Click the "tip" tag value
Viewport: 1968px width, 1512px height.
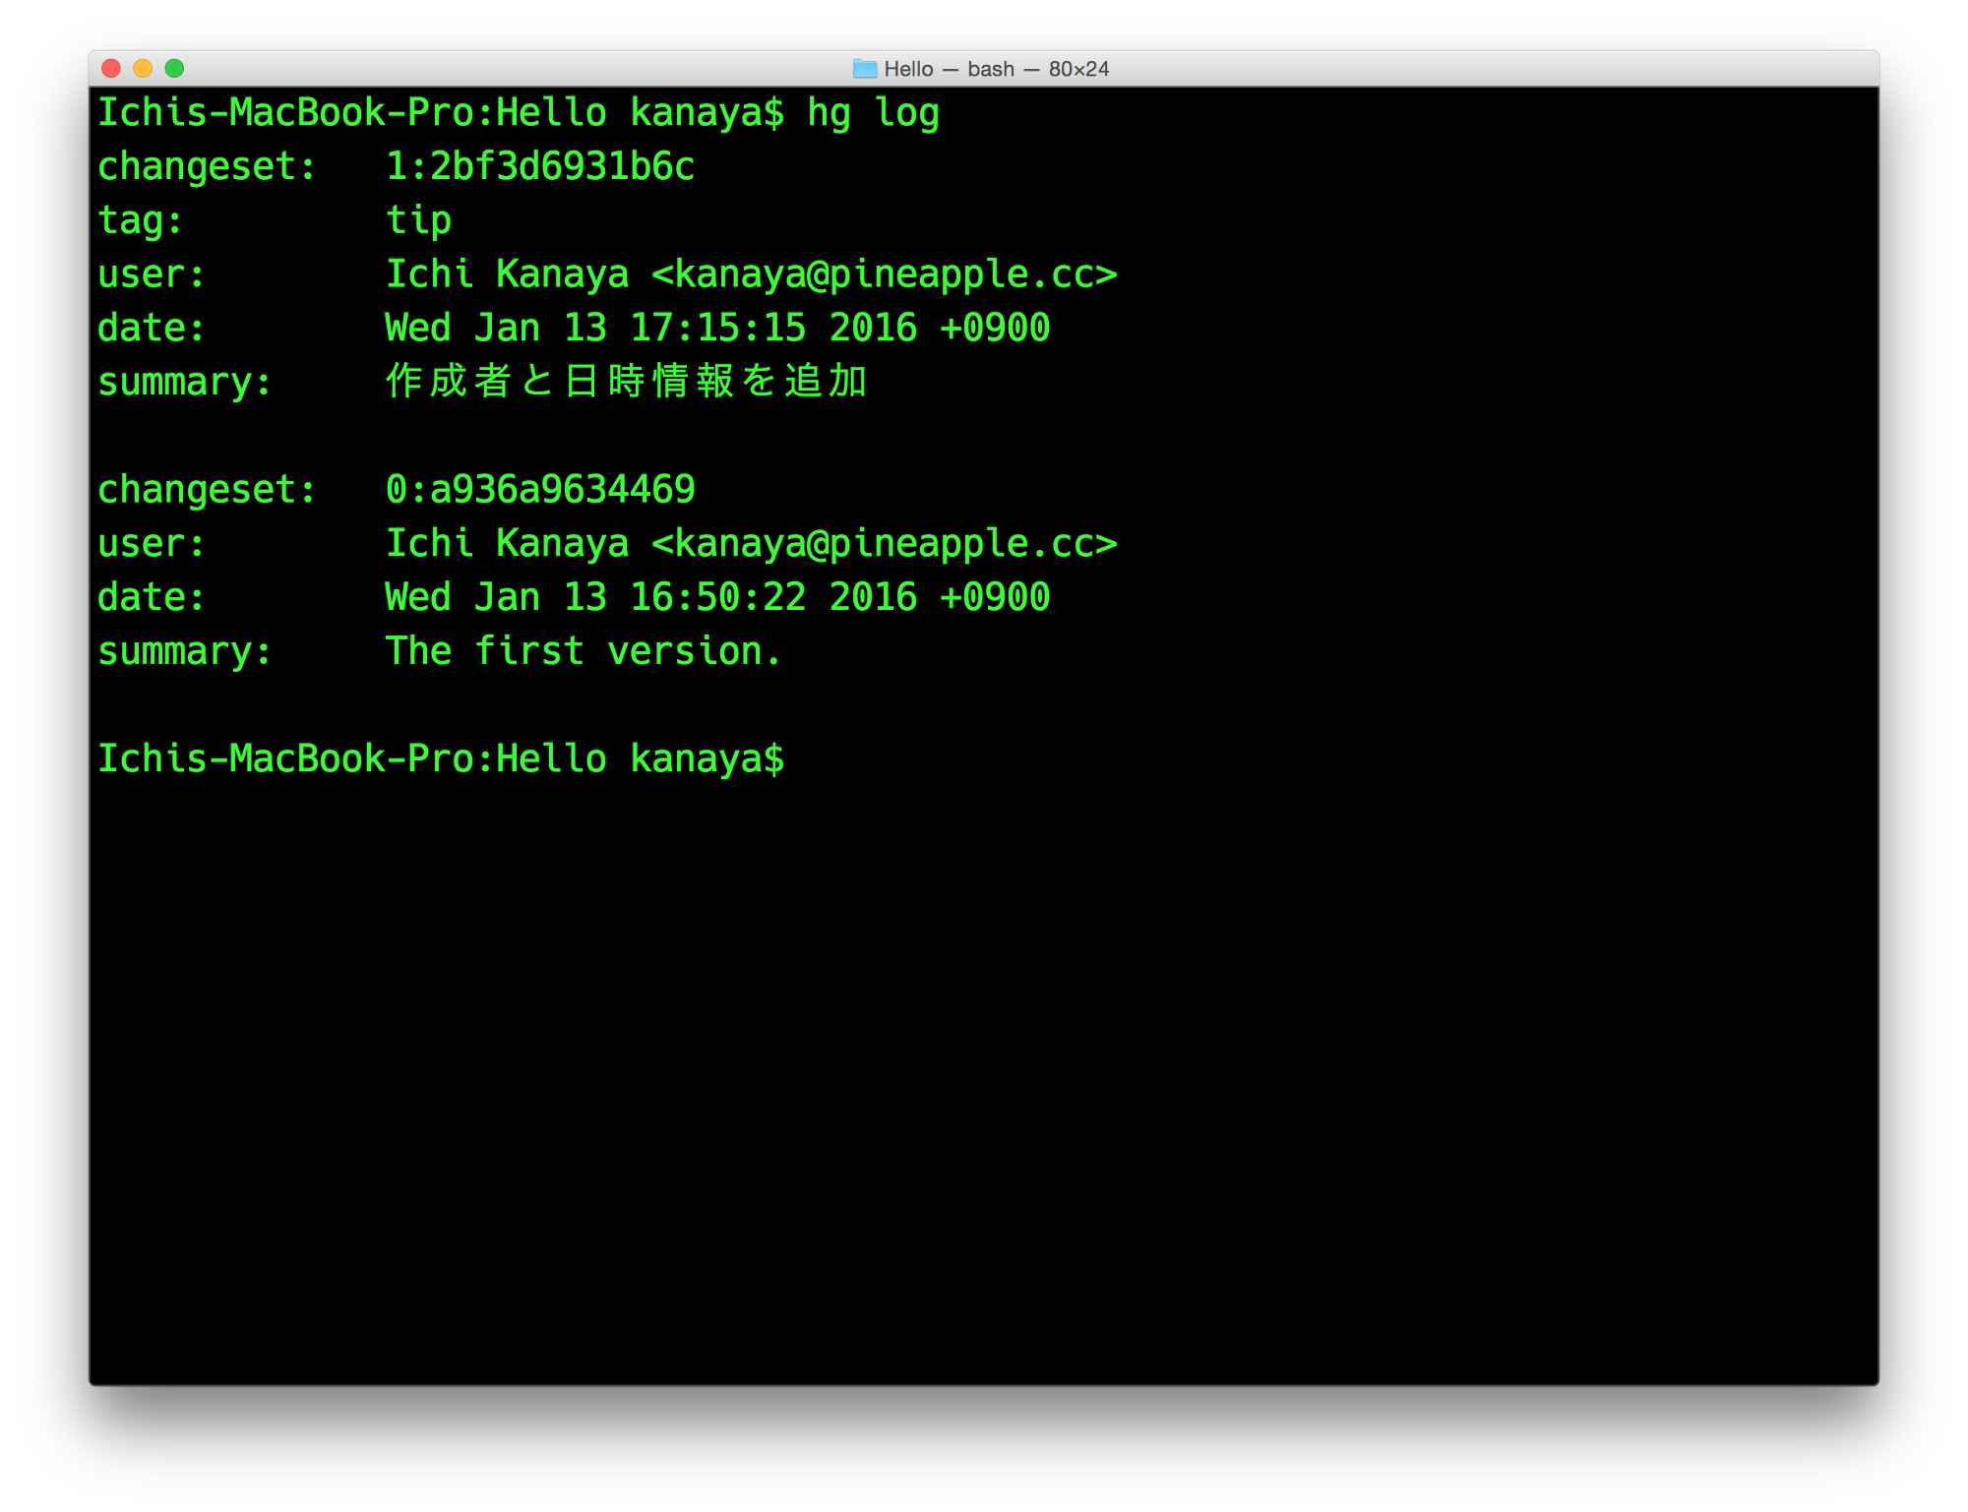418,220
